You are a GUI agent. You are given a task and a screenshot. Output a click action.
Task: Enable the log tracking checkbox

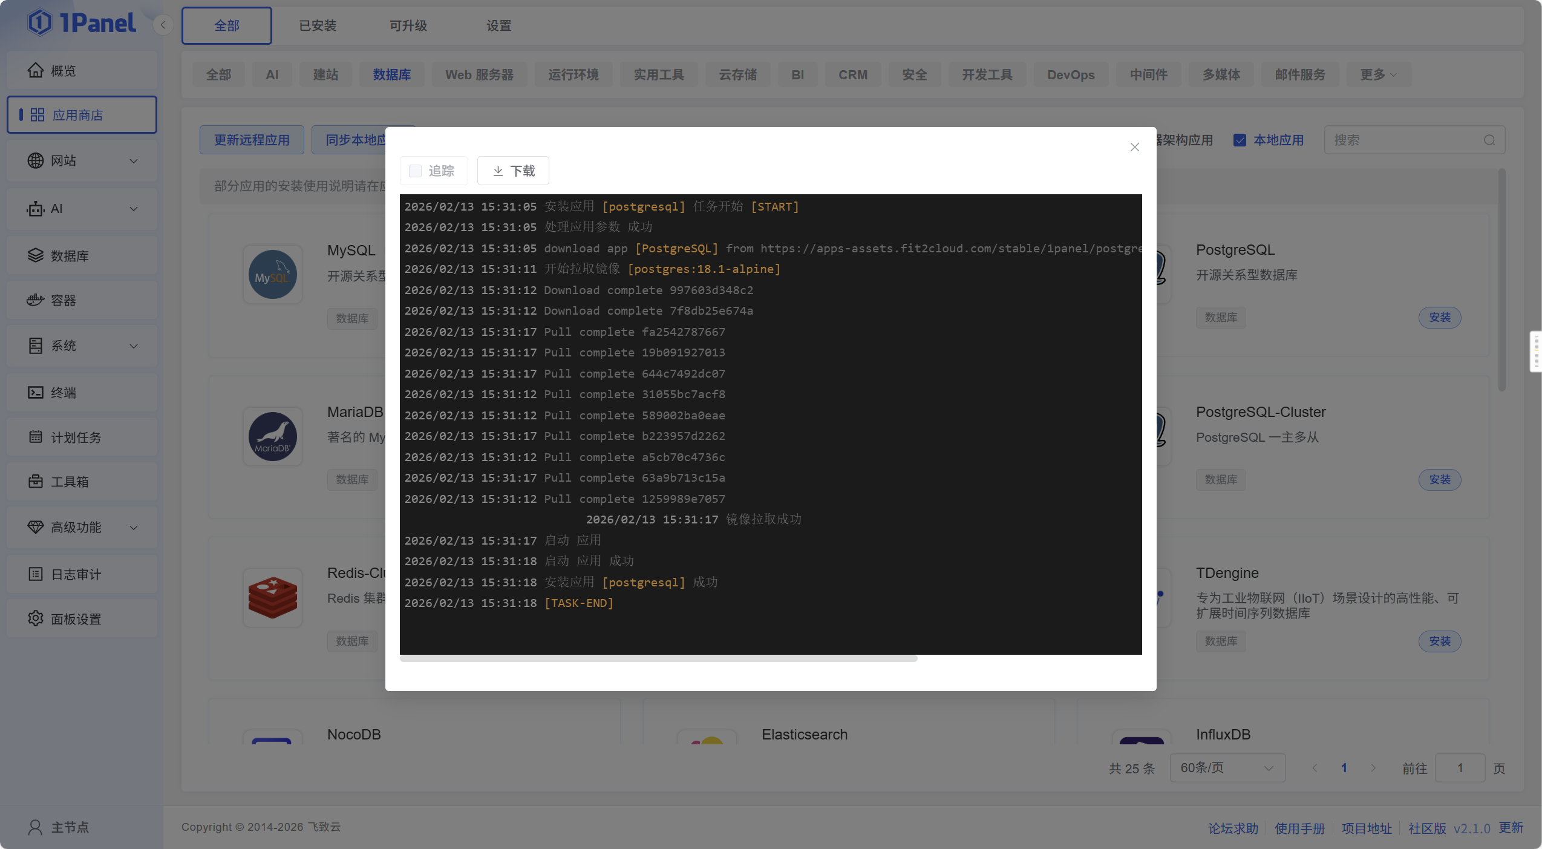click(415, 171)
